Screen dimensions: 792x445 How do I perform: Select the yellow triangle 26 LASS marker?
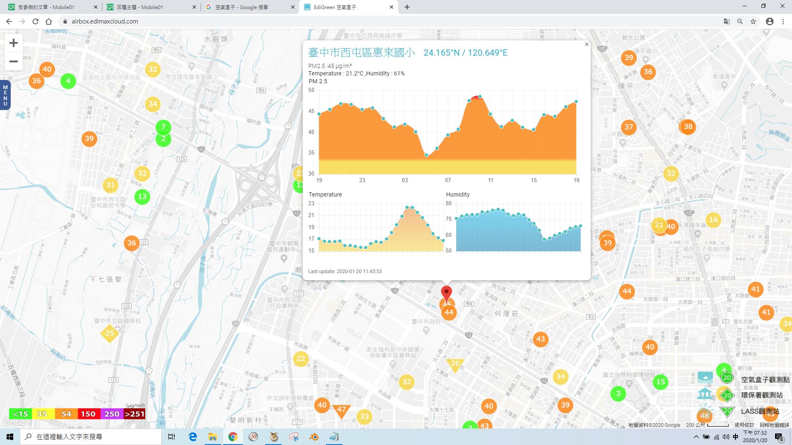pyautogui.click(x=455, y=365)
